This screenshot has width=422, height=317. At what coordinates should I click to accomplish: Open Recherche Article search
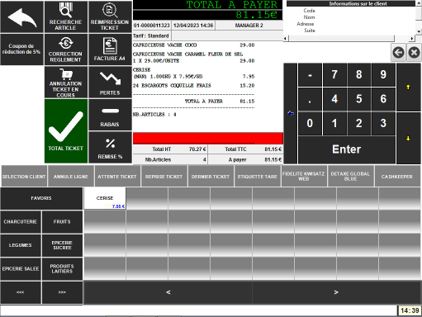click(x=66, y=17)
